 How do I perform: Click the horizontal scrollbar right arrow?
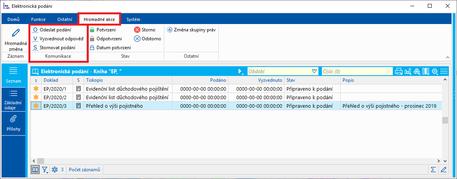(x=439, y=161)
